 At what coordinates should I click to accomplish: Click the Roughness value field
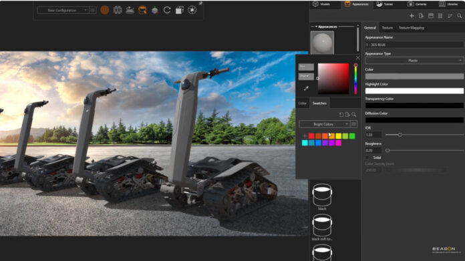coord(373,150)
